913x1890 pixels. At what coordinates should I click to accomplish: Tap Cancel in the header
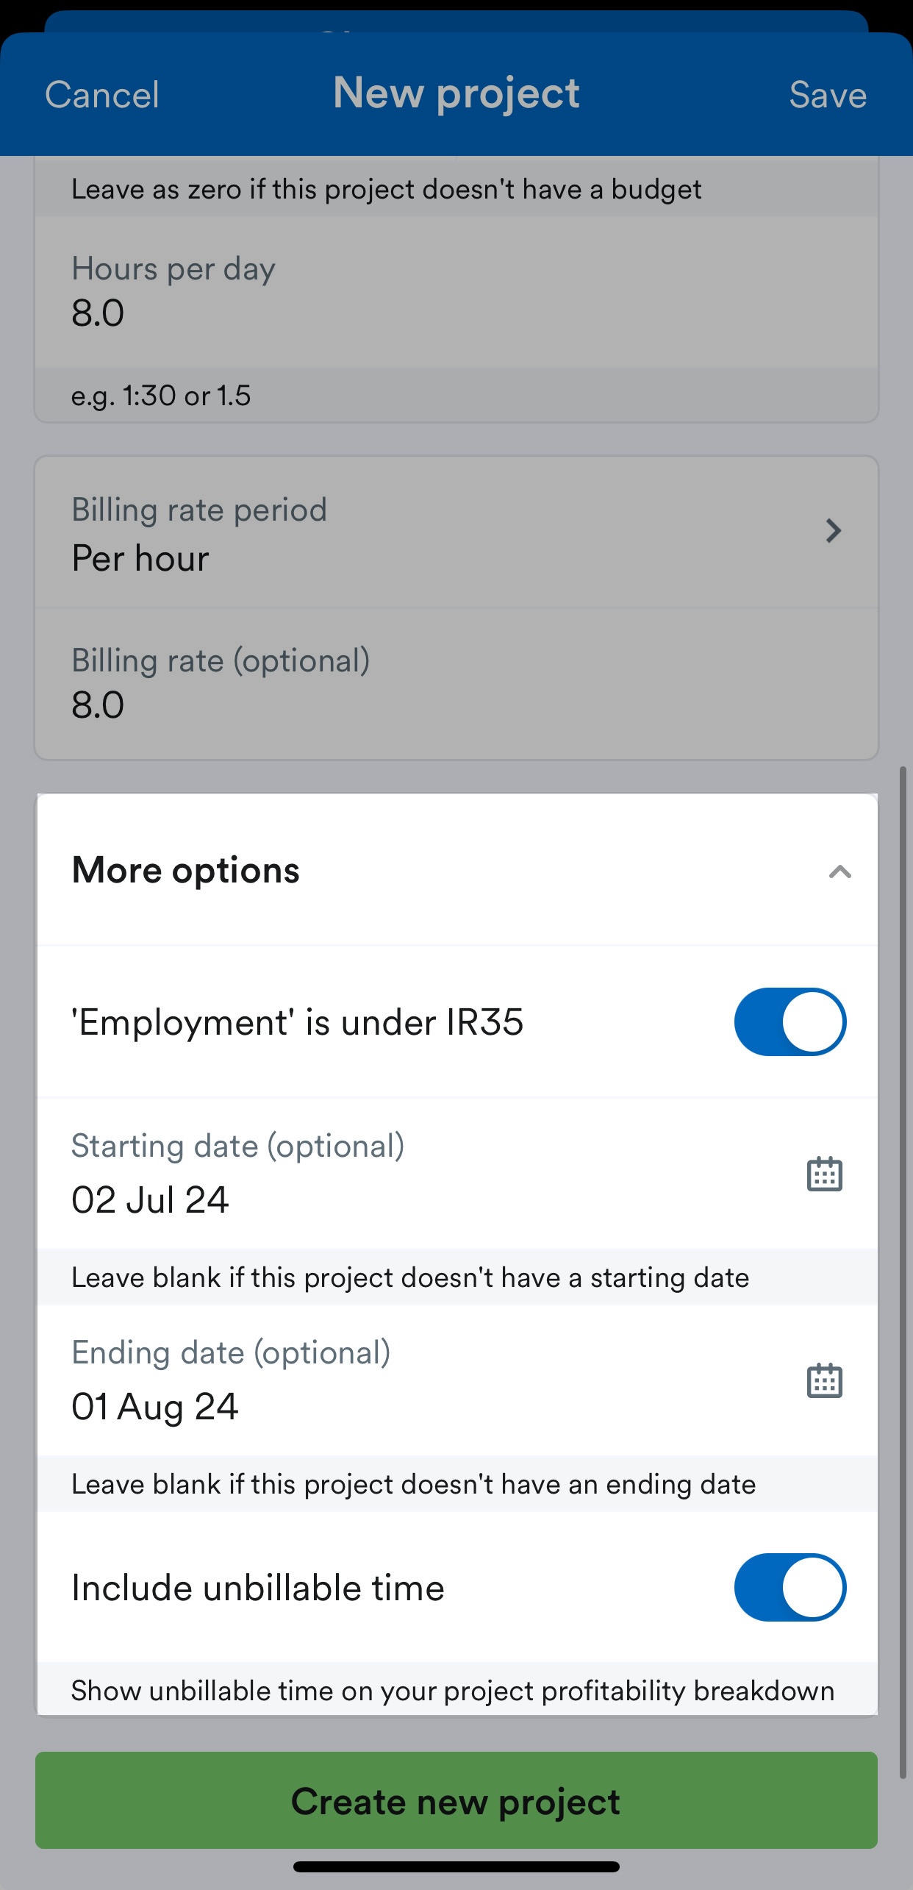[102, 95]
